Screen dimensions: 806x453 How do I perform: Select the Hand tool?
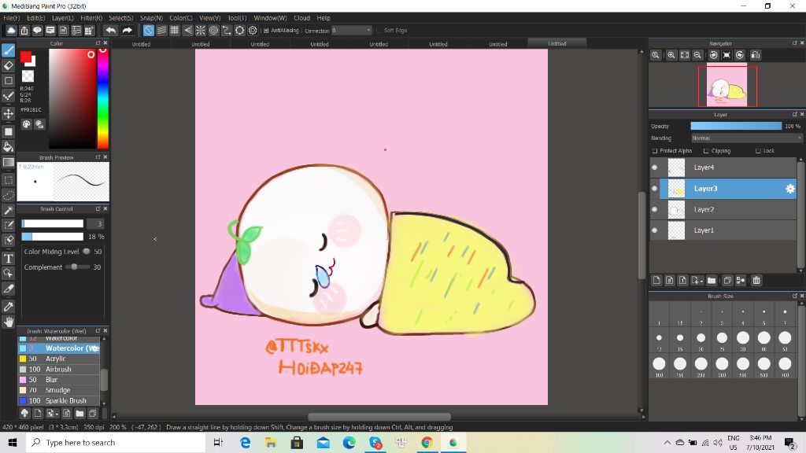point(8,322)
